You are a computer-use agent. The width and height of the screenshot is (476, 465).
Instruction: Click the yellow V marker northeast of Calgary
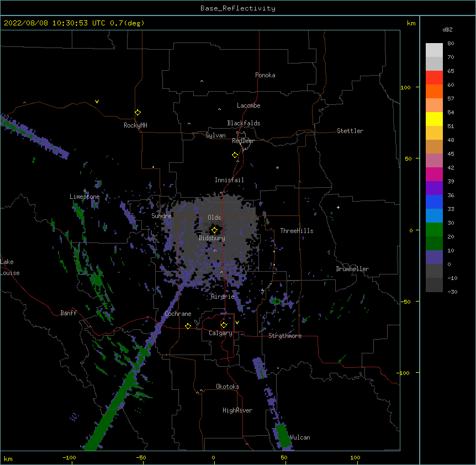coord(237,323)
